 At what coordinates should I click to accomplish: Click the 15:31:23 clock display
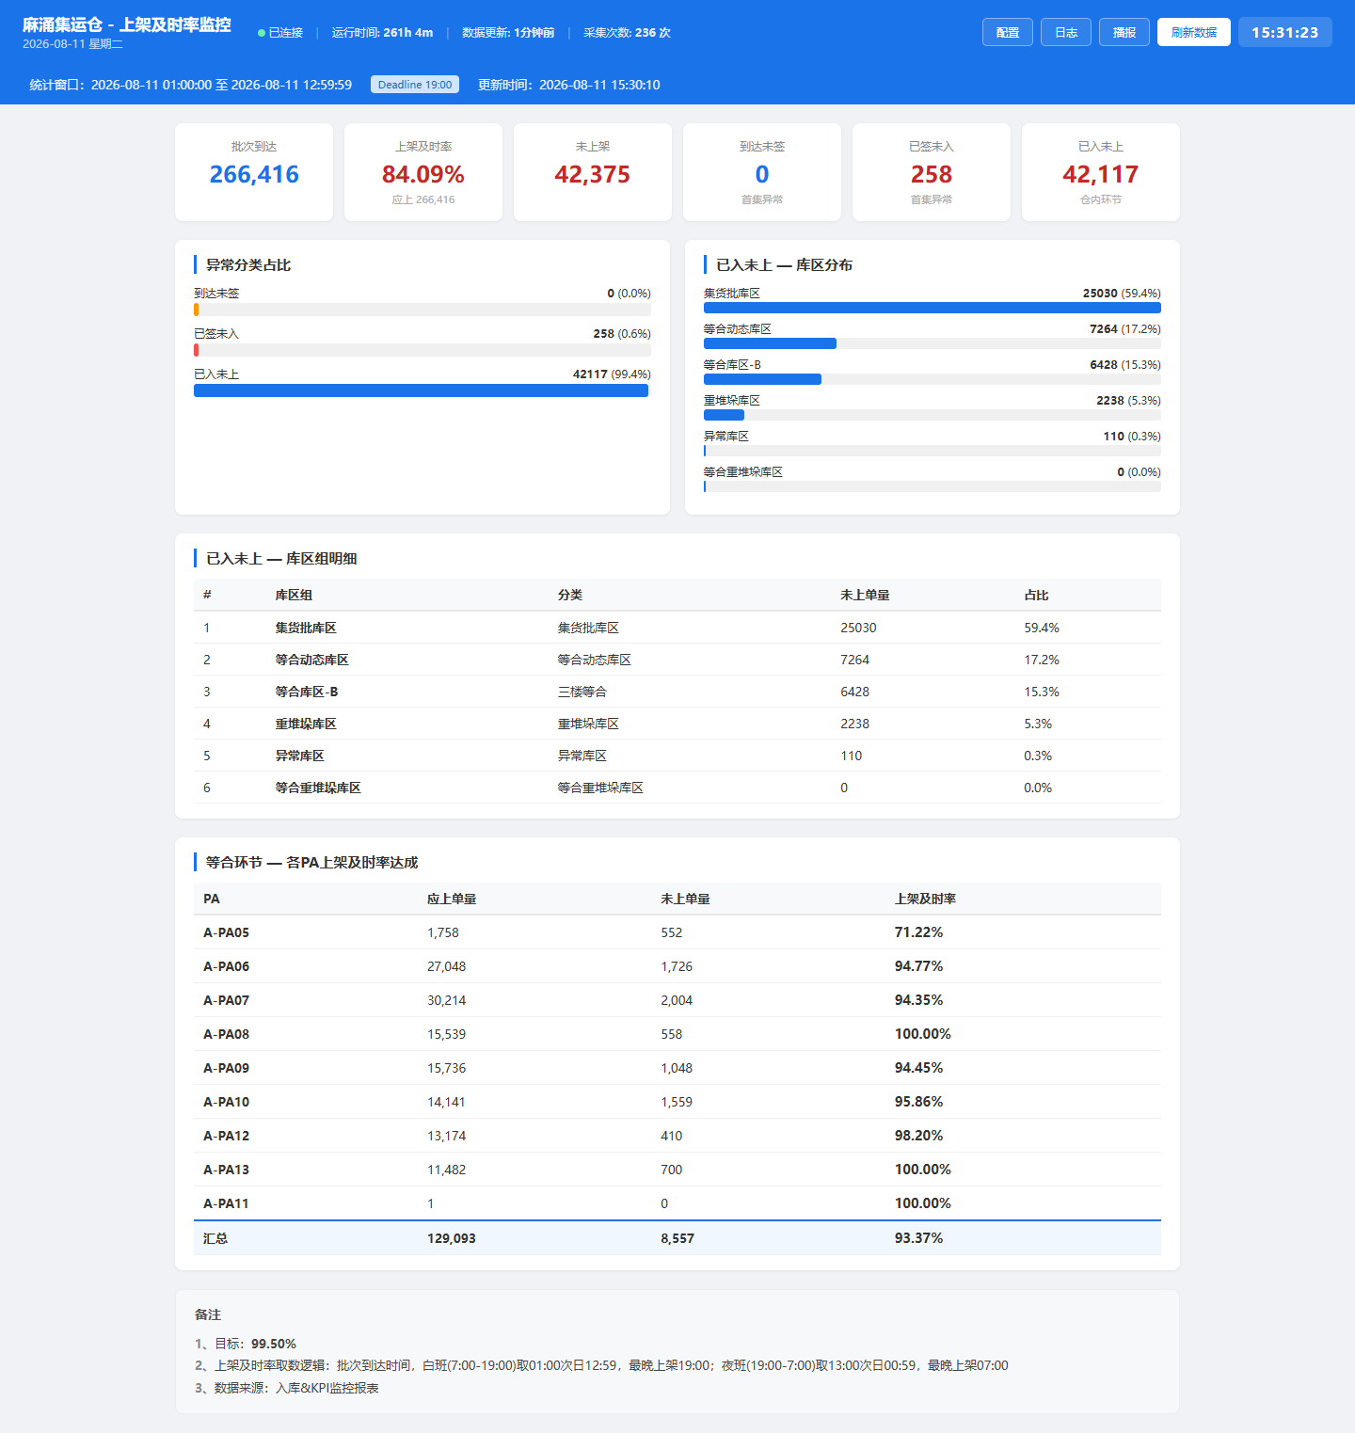(x=1285, y=32)
